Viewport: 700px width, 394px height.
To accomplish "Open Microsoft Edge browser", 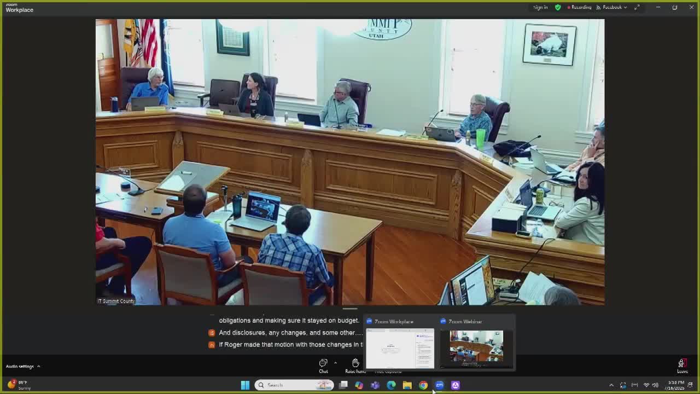I will tap(391, 385).
